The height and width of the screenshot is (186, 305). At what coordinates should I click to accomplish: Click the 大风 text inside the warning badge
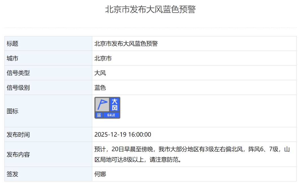pos(115,105)
